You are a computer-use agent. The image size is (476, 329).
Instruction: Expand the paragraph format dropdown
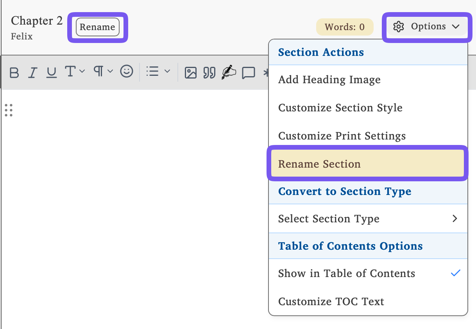pyautogui.click(x=103, y=72)
